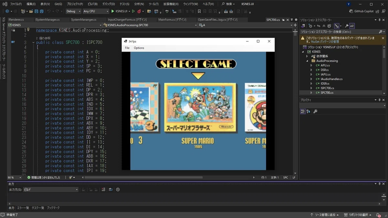The image size is (388, 218).
Task: Open the Any CPU platform dropdown
Action: tap(96, 11)
